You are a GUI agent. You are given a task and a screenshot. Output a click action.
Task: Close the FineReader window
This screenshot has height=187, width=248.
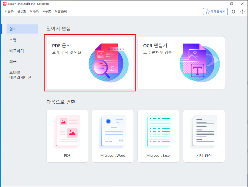pyautogui.click(x=242, y=4)
